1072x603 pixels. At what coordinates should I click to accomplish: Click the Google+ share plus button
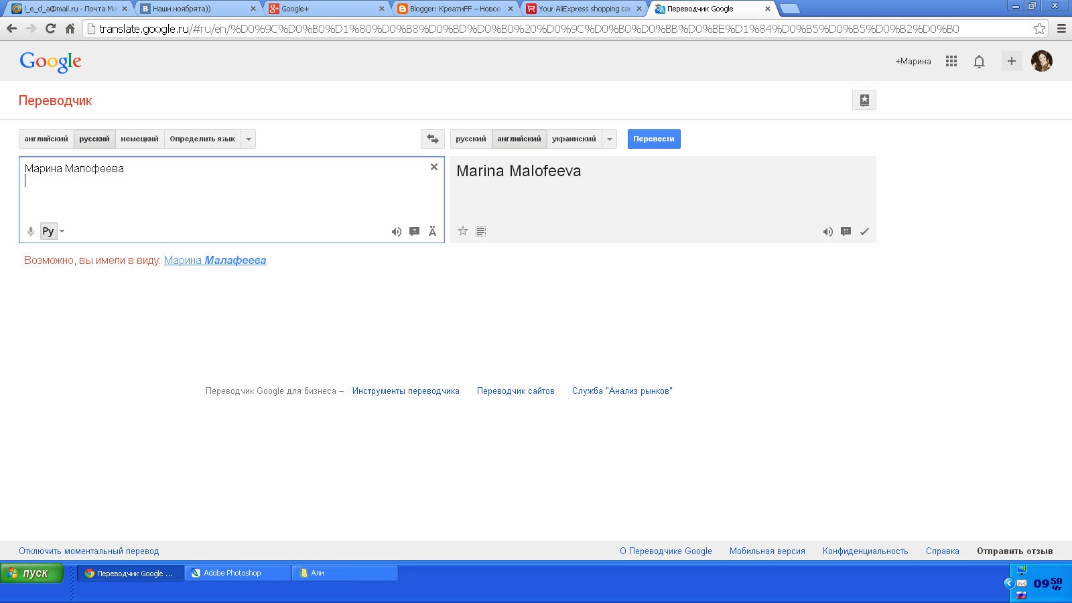pos(1012,61)
